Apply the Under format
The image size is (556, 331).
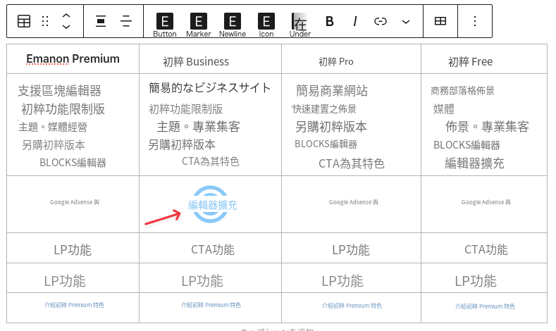(x=300, y=25)
